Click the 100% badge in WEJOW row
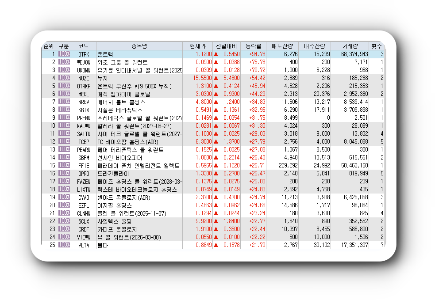The height and width of the screenshot is (300, 435). (64, 62)
